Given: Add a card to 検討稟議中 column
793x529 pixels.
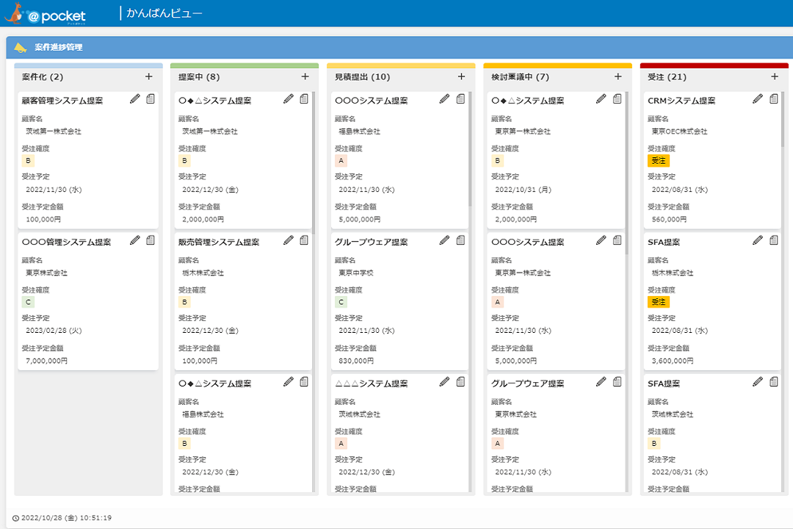Looking at the screenshot, I should [618, 76].
